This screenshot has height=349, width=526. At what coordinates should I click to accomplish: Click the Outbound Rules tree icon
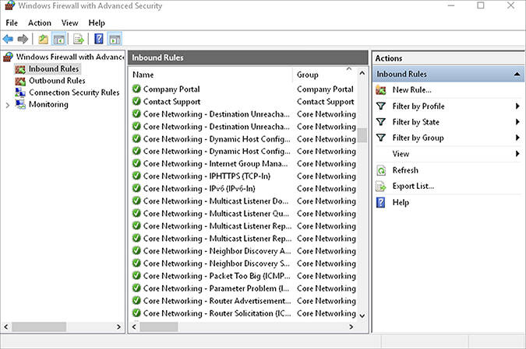tap(20, 81)
